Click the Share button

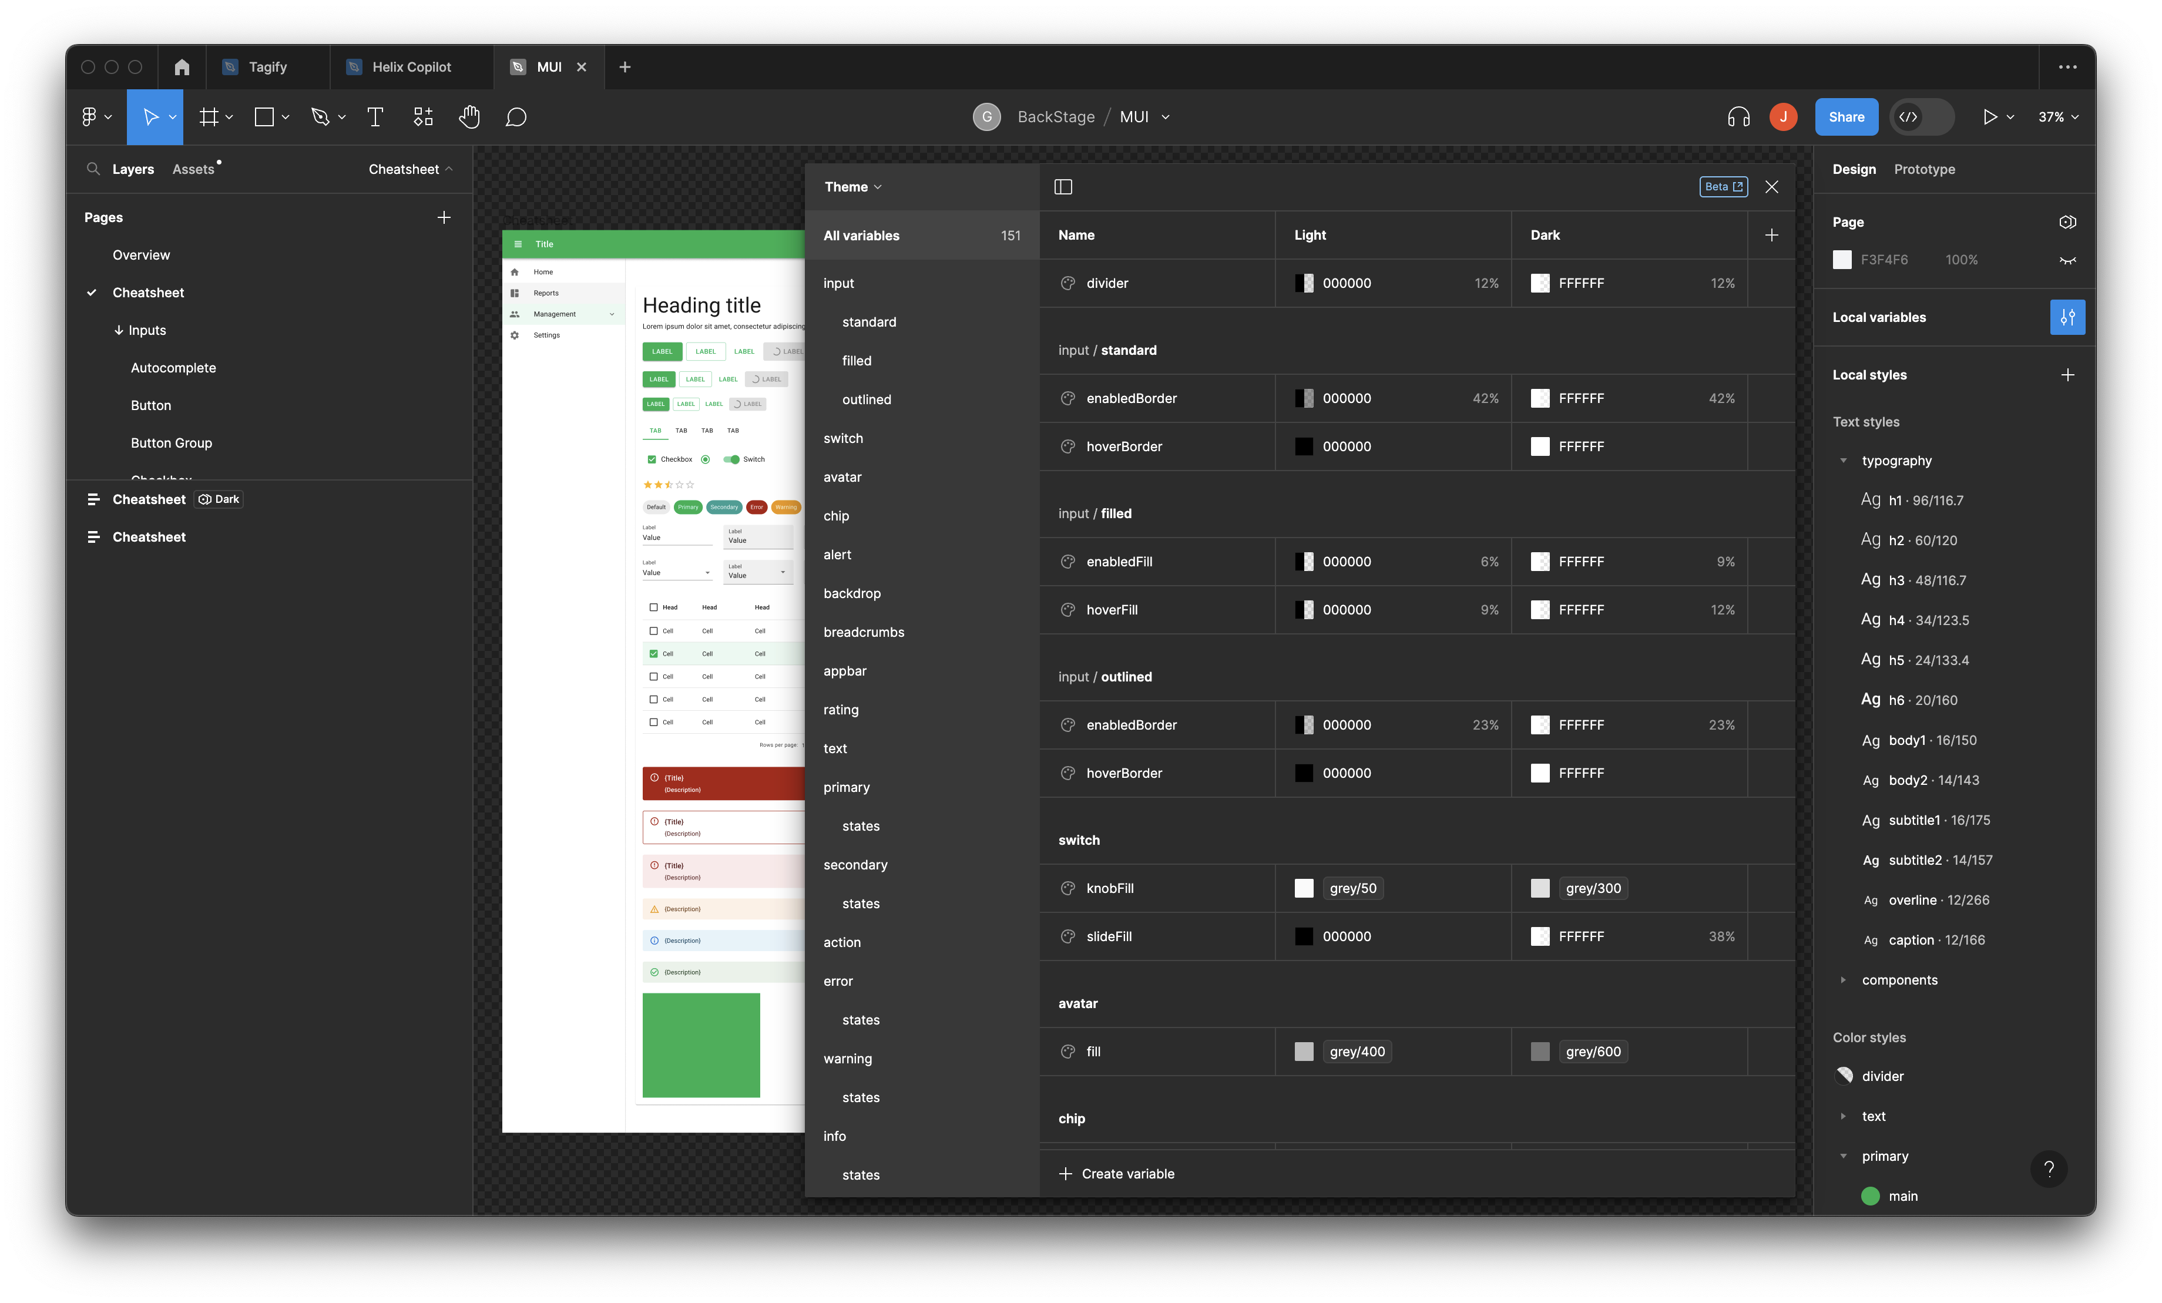click(x=1846, y=117)
